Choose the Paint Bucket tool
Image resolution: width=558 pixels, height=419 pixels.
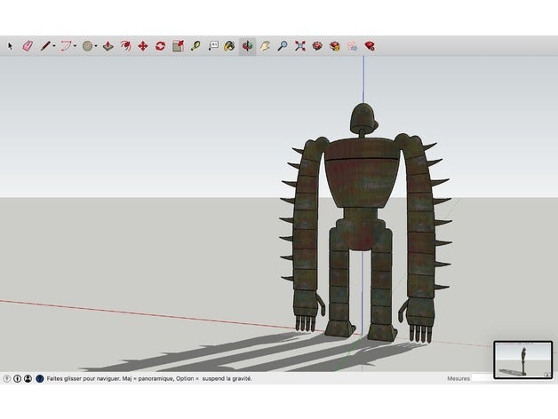(229, 45)
